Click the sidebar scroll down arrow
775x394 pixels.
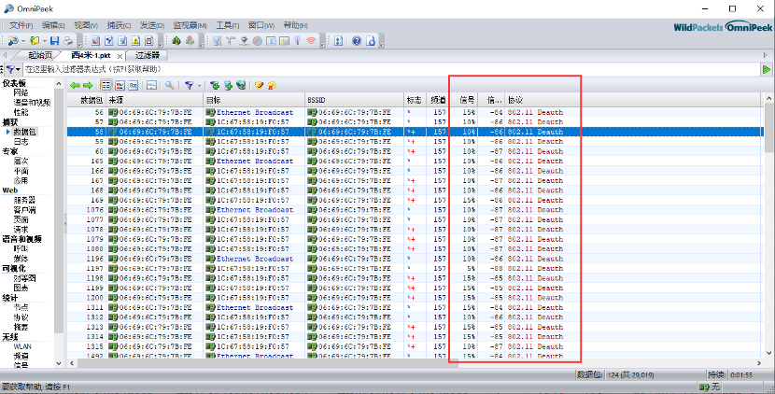pyautogui.click(x=59, y=363)
